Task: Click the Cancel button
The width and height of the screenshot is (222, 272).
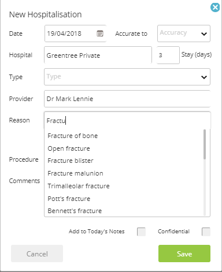Action: coord(37,254)
